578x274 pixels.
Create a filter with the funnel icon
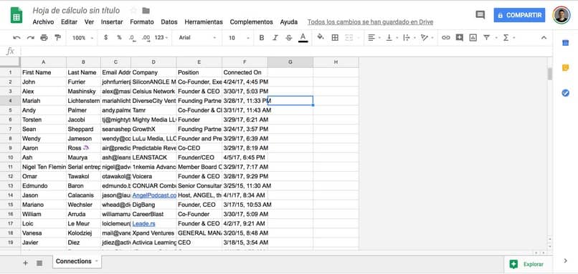click(487, 37)
